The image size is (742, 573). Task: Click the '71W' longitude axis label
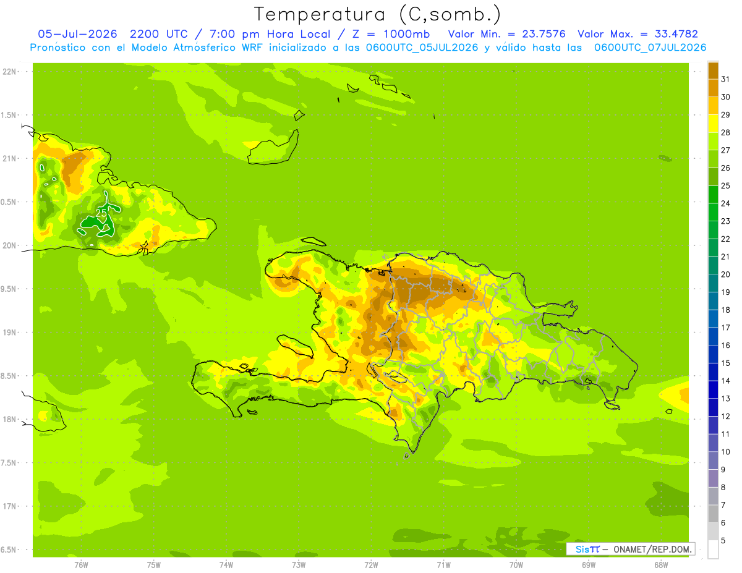click(x=443, y=564)
